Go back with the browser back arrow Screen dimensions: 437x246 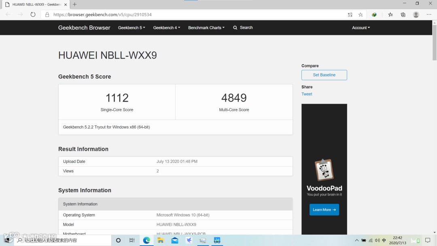8,15
